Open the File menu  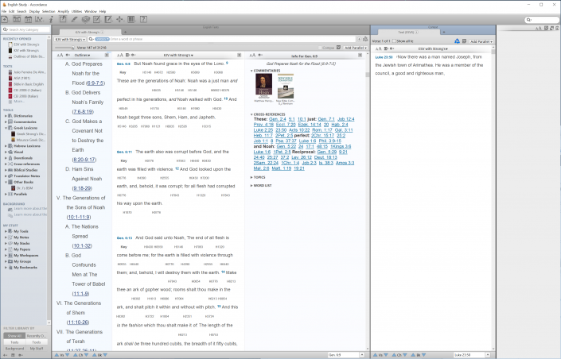pyautogui.click(x=4, y=11)
